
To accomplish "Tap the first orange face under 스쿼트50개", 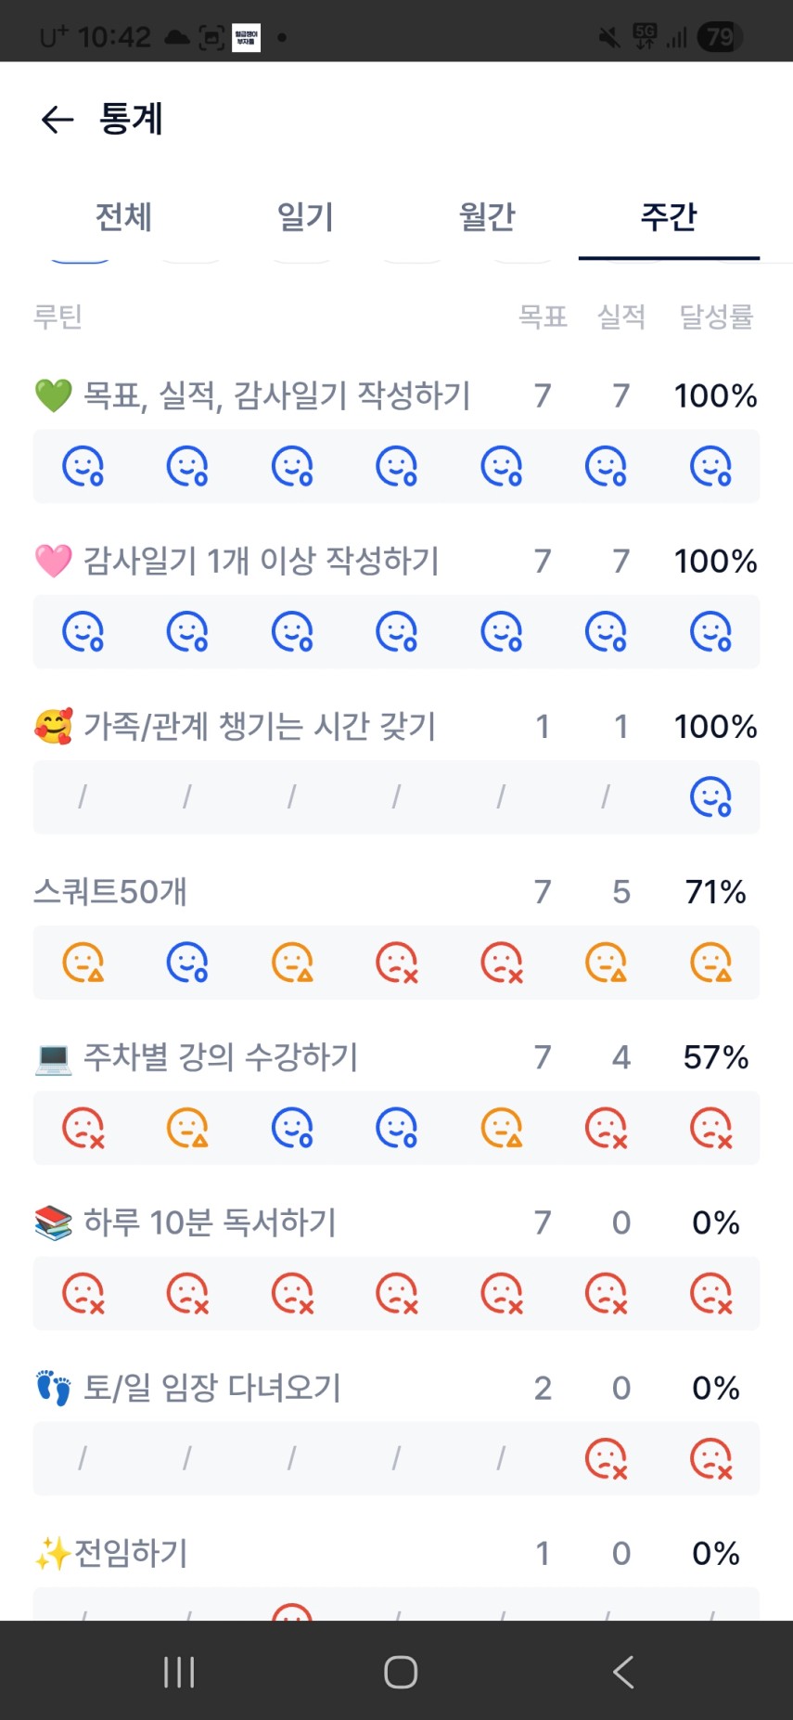I will click(83, 963).
